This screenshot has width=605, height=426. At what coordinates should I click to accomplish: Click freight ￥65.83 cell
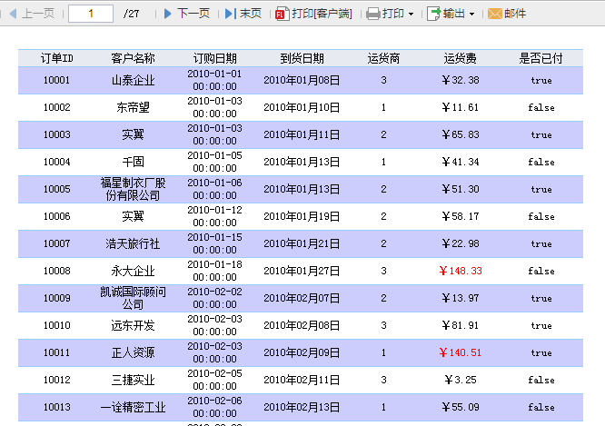coord(460,134)
